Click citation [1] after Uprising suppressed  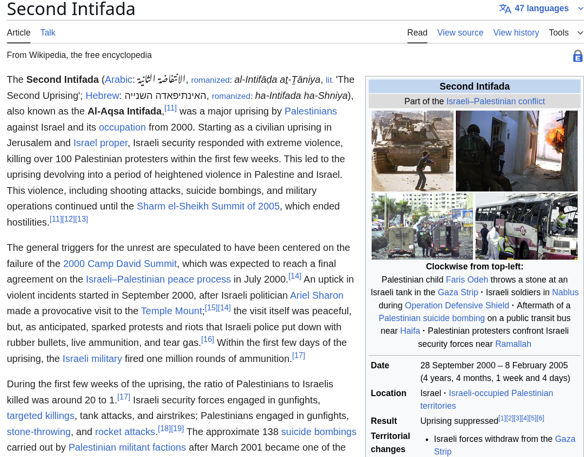pos(502,418)
